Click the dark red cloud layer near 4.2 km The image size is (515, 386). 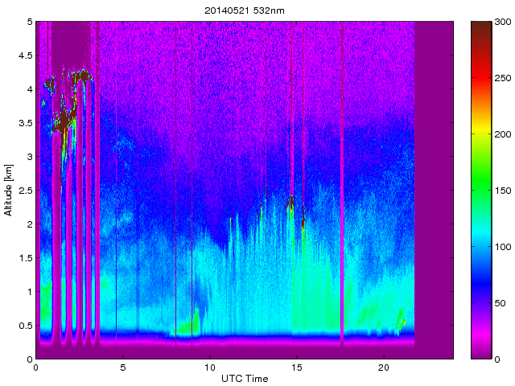[x=82, y=76]
